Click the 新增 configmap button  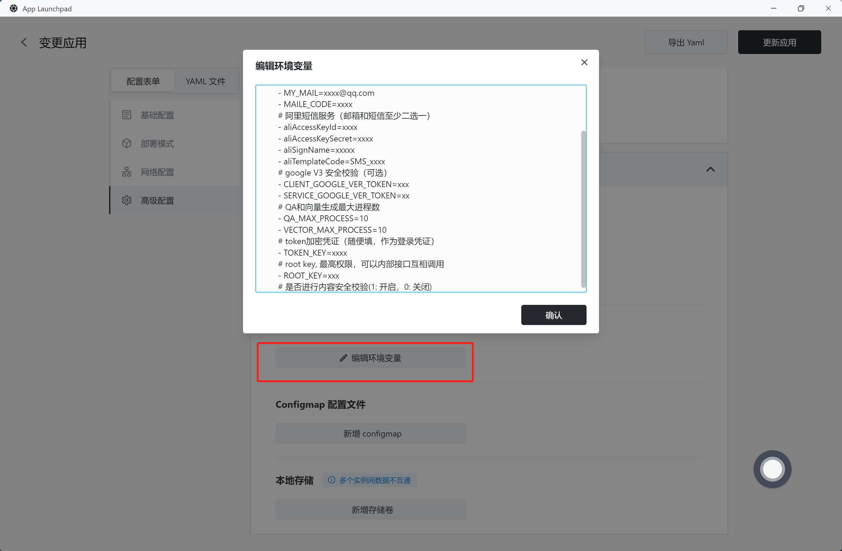(370, 433)
